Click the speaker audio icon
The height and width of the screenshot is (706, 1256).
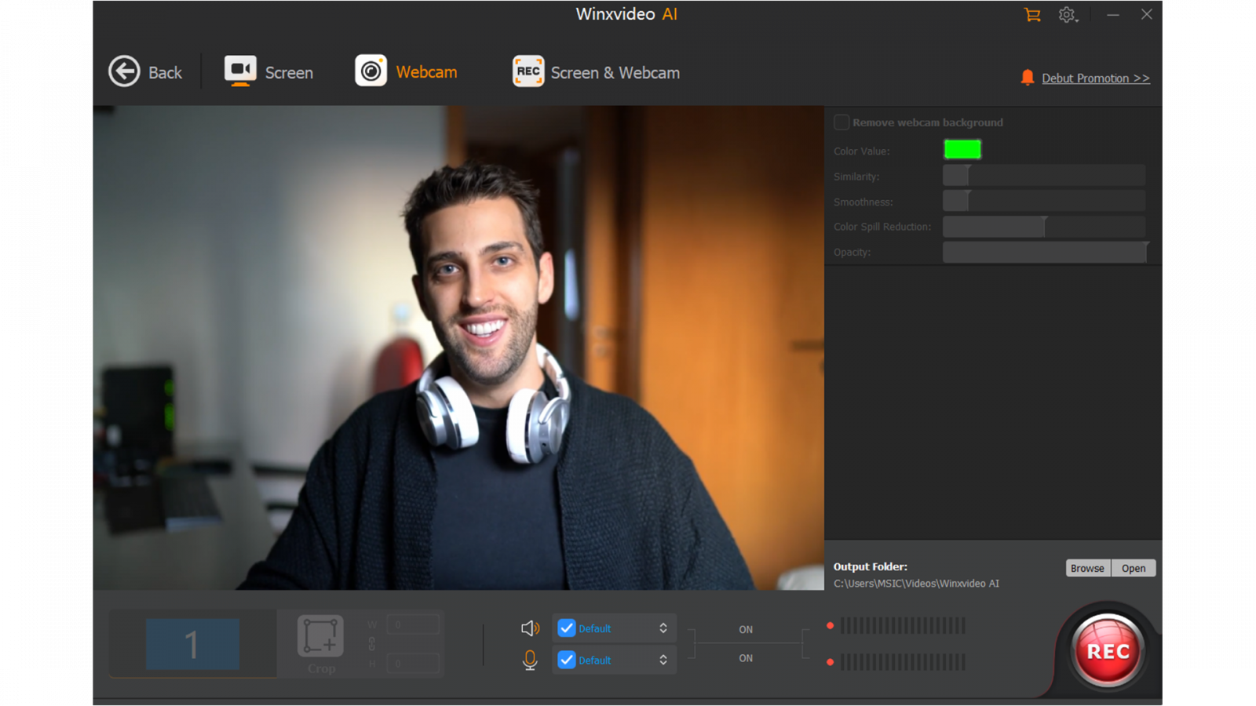click(x=530, y=628)
